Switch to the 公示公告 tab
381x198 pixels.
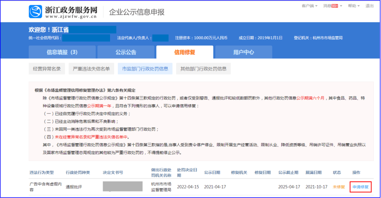pos(126,52)
